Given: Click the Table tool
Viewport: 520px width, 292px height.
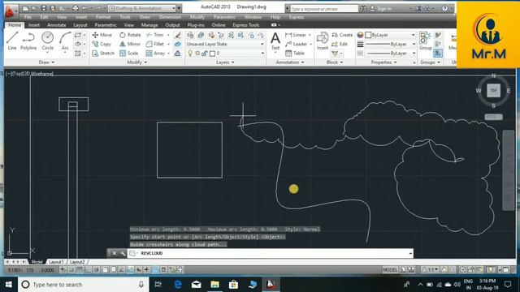Looking at the screenshot, I should click(x=295, y=54).
